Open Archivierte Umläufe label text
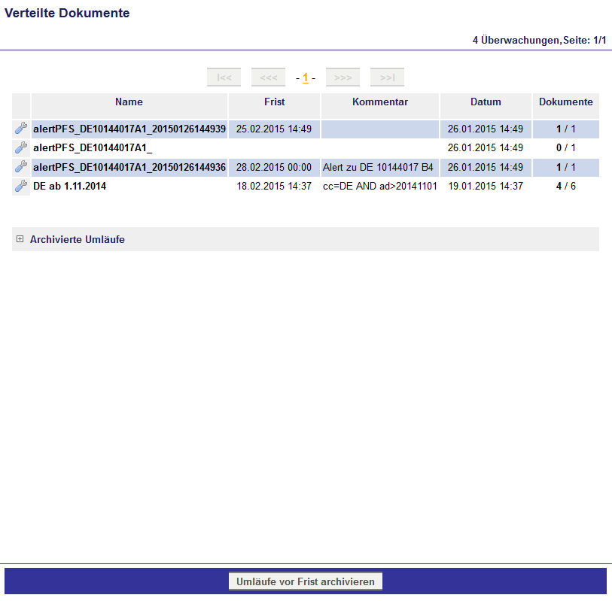 pos(77,240)
